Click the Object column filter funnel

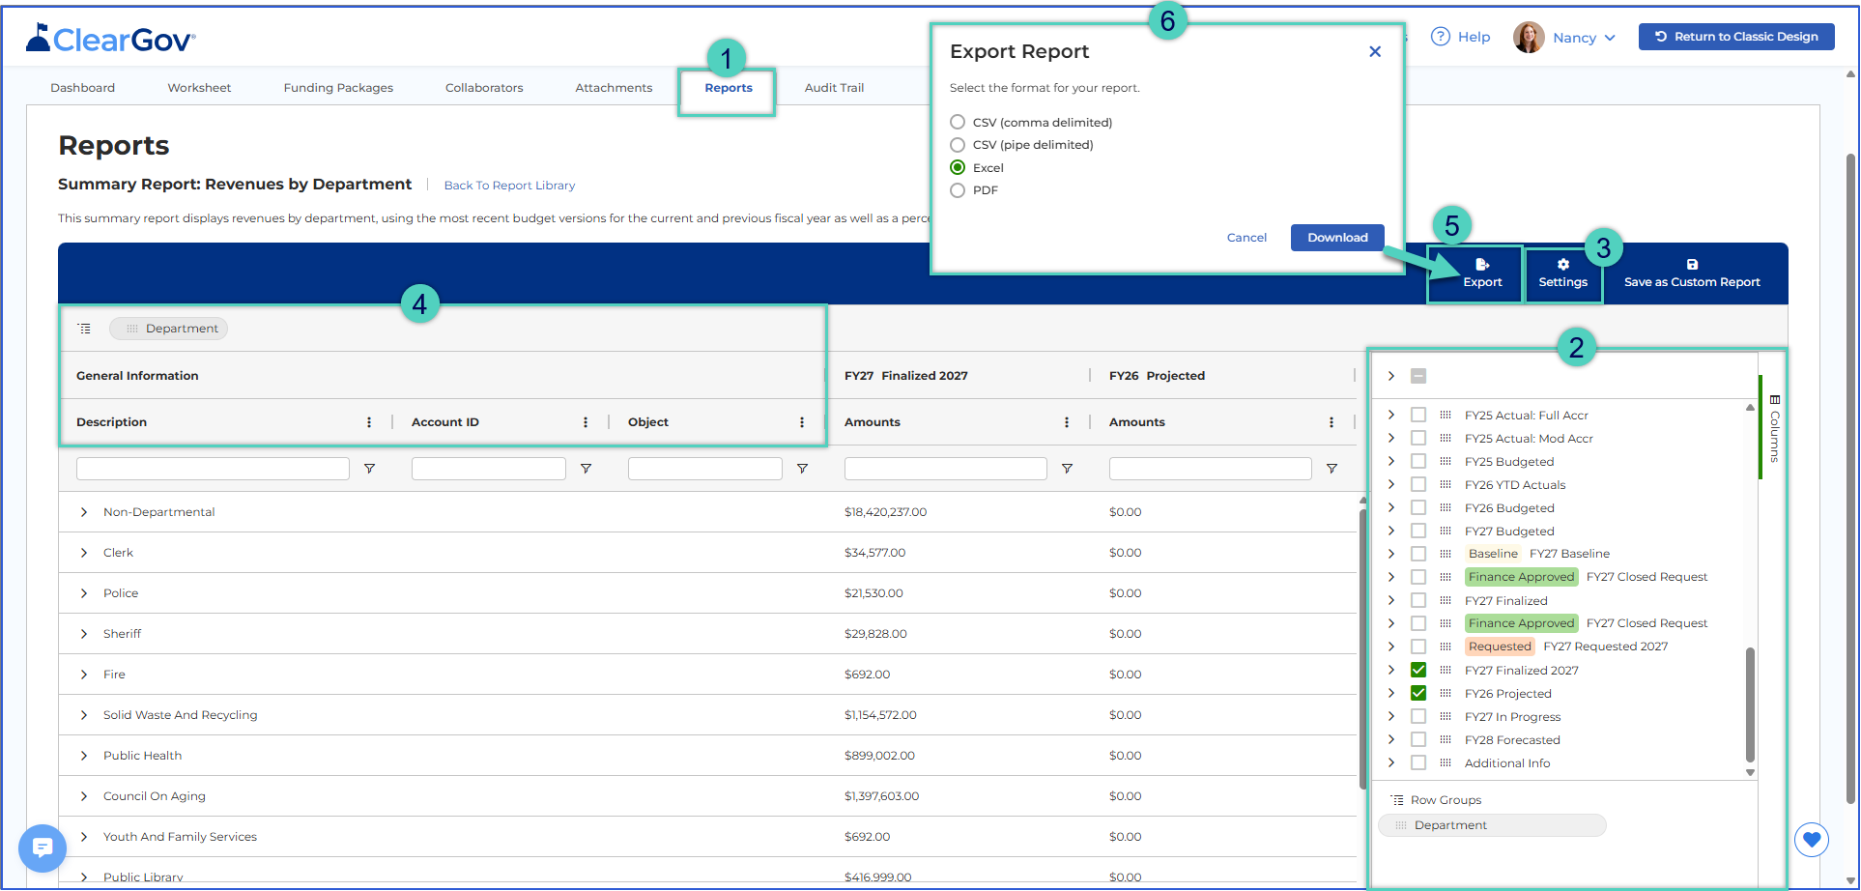[x=802, y=469]
